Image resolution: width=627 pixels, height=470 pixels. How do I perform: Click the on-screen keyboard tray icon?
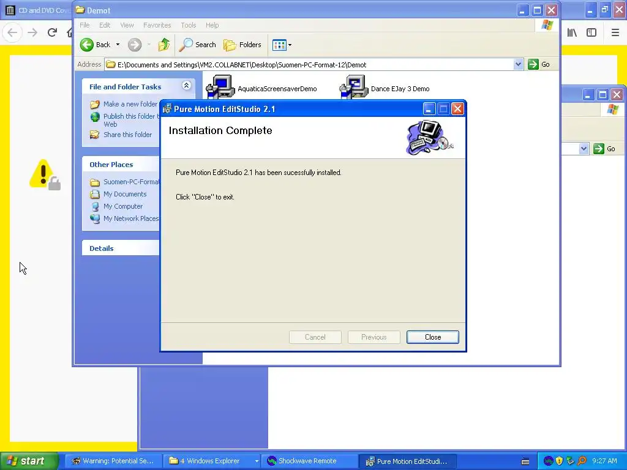pos(525,461)
